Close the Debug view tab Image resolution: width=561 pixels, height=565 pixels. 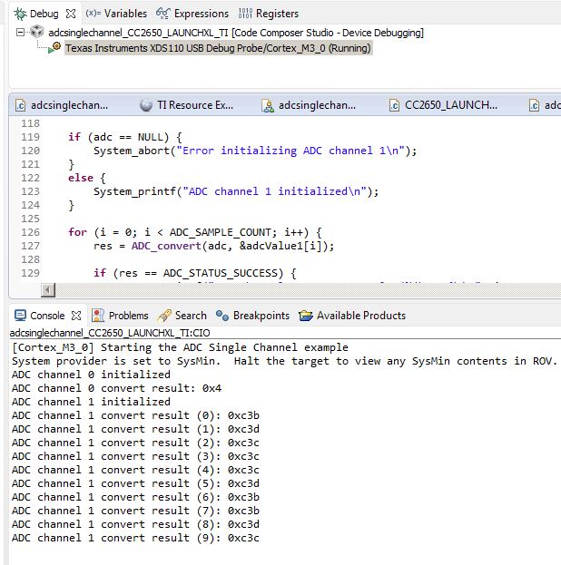(x=71, y=14)
